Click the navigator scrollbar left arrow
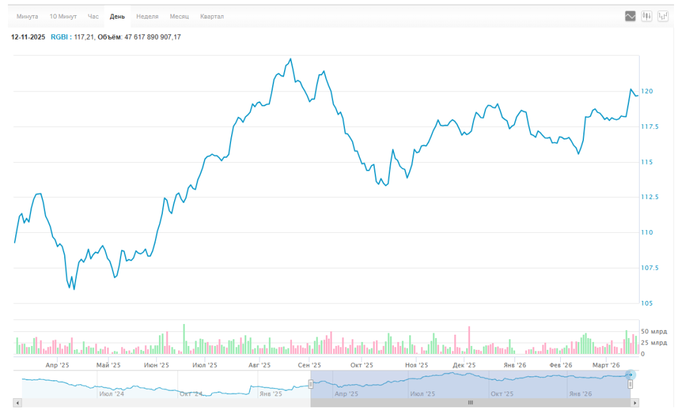Viewport: 678px width, 414px height. (18, 402)
